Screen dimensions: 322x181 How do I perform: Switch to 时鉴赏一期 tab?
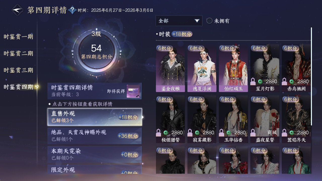coord(18,37)
